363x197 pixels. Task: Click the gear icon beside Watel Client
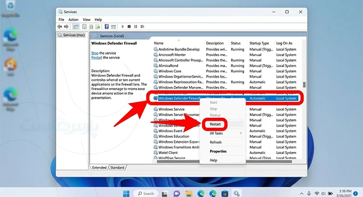pos(156,152)
